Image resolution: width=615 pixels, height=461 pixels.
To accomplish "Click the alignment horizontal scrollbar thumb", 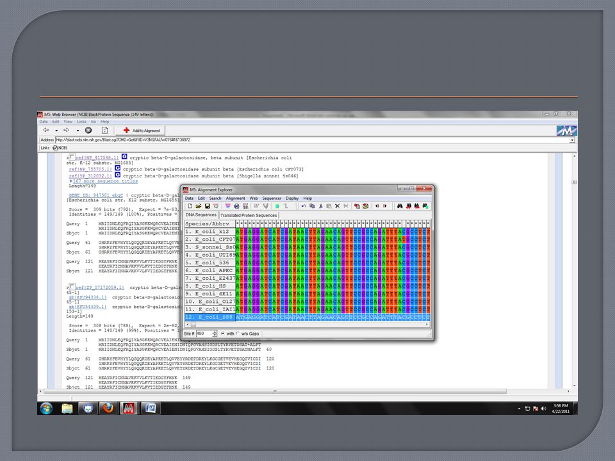I will pyautogui.click(x=193, y=325).
